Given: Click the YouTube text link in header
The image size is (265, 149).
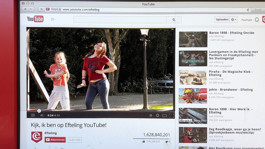Looking at the screenshot, I should [246, 20].
